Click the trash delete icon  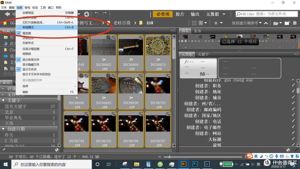pos(295,23)
